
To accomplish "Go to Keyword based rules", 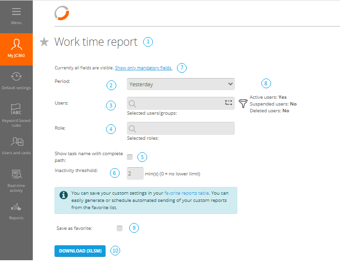I will 16,115.
